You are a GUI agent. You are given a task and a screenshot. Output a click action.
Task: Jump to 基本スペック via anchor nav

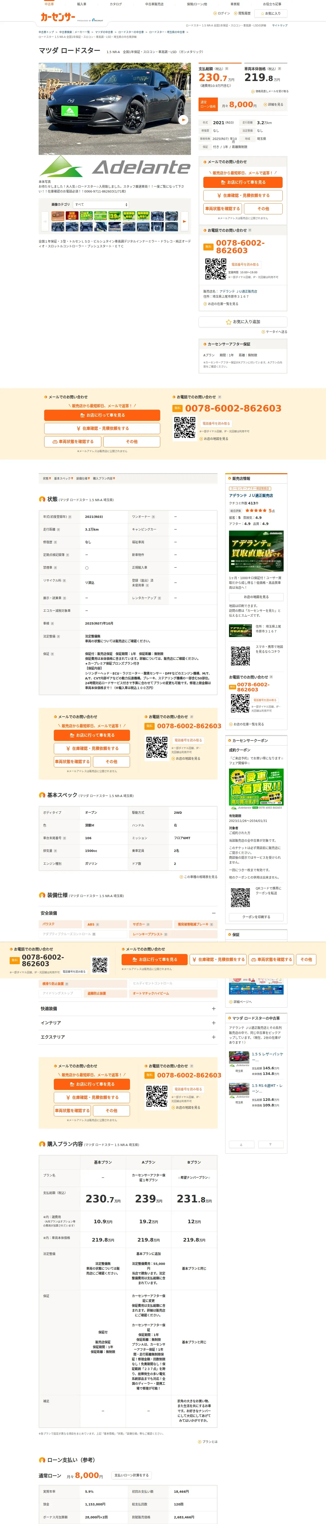point(63,478)
